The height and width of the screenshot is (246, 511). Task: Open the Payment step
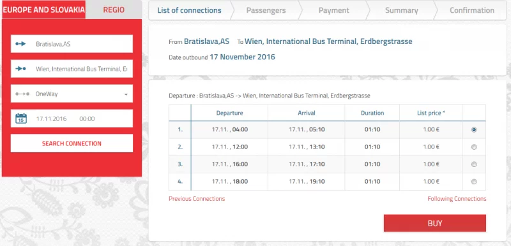(333, 10)
